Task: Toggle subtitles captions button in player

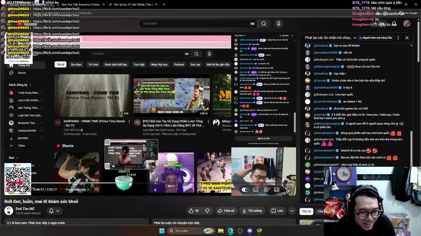Action: 256,189
